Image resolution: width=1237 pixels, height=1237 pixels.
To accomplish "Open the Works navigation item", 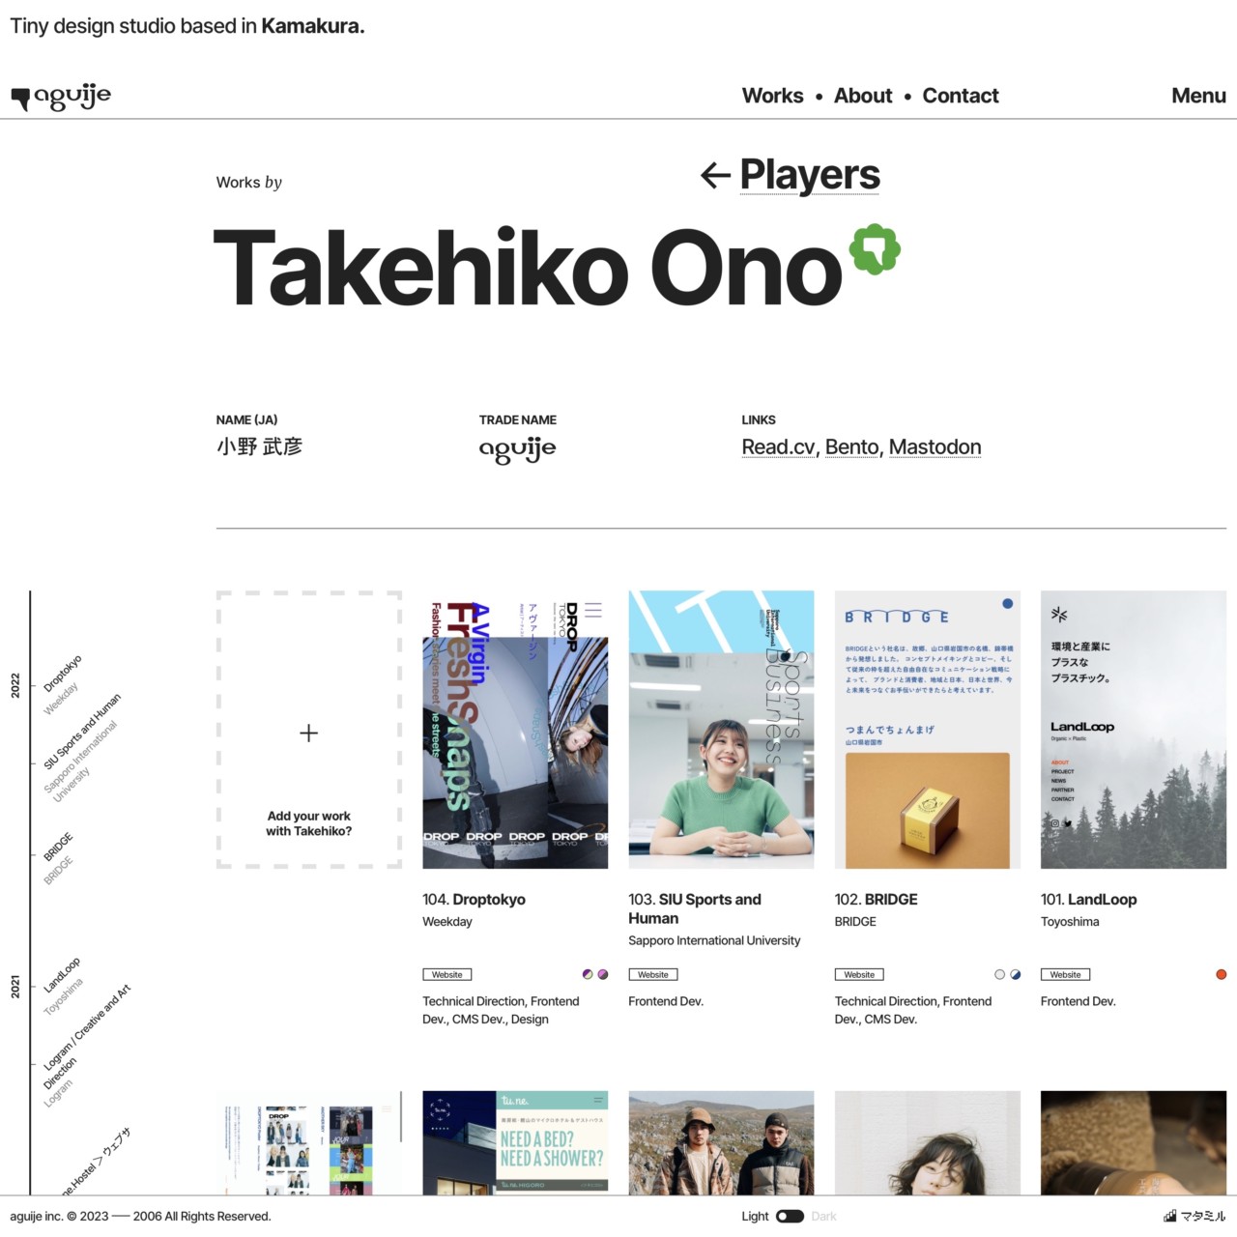I will coord(772,96).
